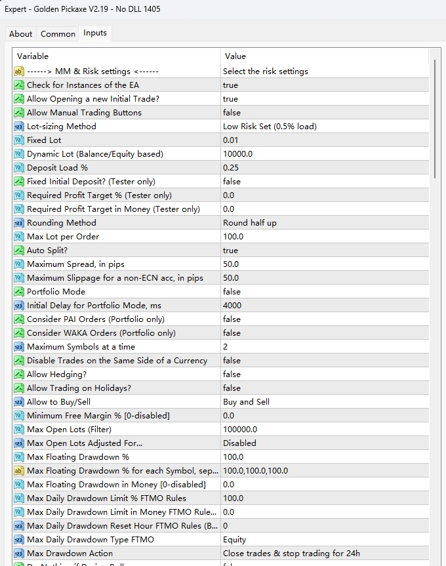Click the double icon for Maximum Spread
The height and width of the screenshot is (566, 446).
tap(19, 264)
